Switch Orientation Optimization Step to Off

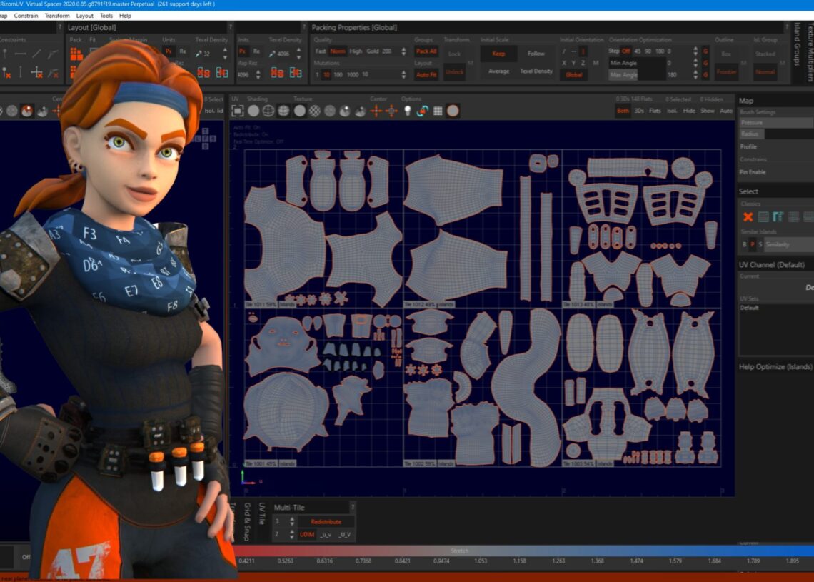[625, 51]
